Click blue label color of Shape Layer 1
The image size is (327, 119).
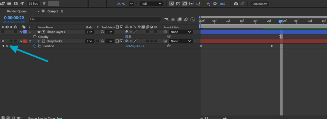25,32
